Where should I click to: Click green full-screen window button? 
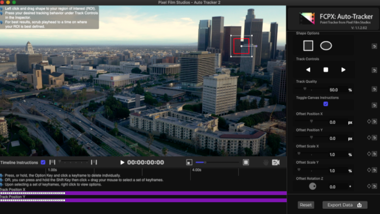(x=14, y=2)
